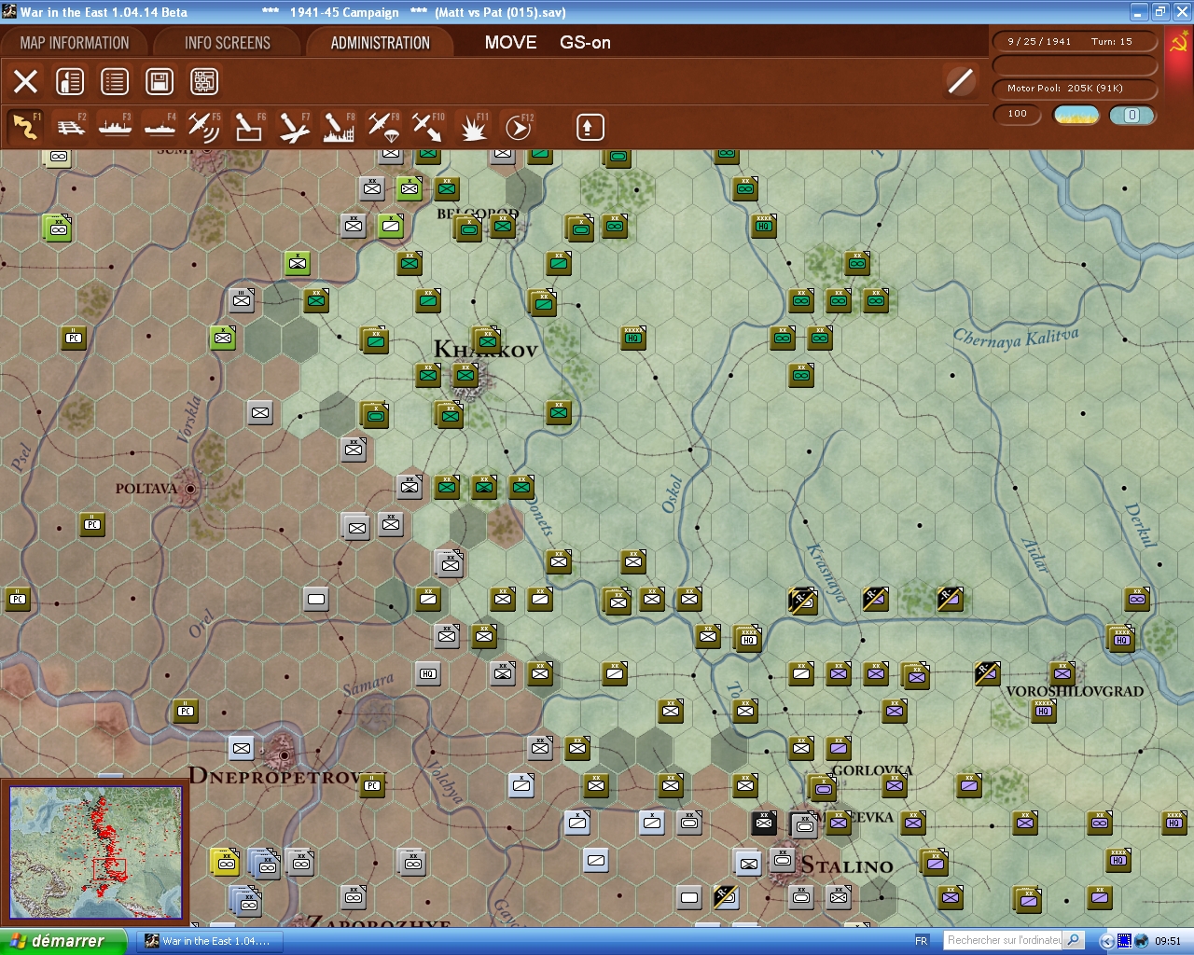1194x955 pixels.
Task: Switch to the ADMINISTRATION tab
Action: click(x=381, y=43)
